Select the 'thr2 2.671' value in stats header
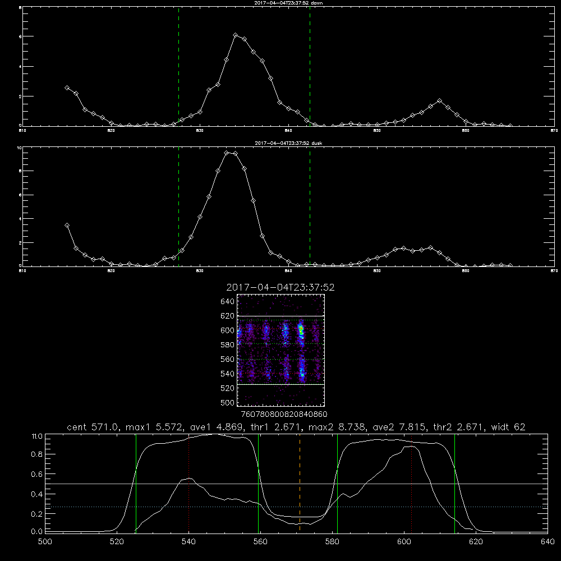The height and width of the screenshot is (561, 561). point(459,427)
